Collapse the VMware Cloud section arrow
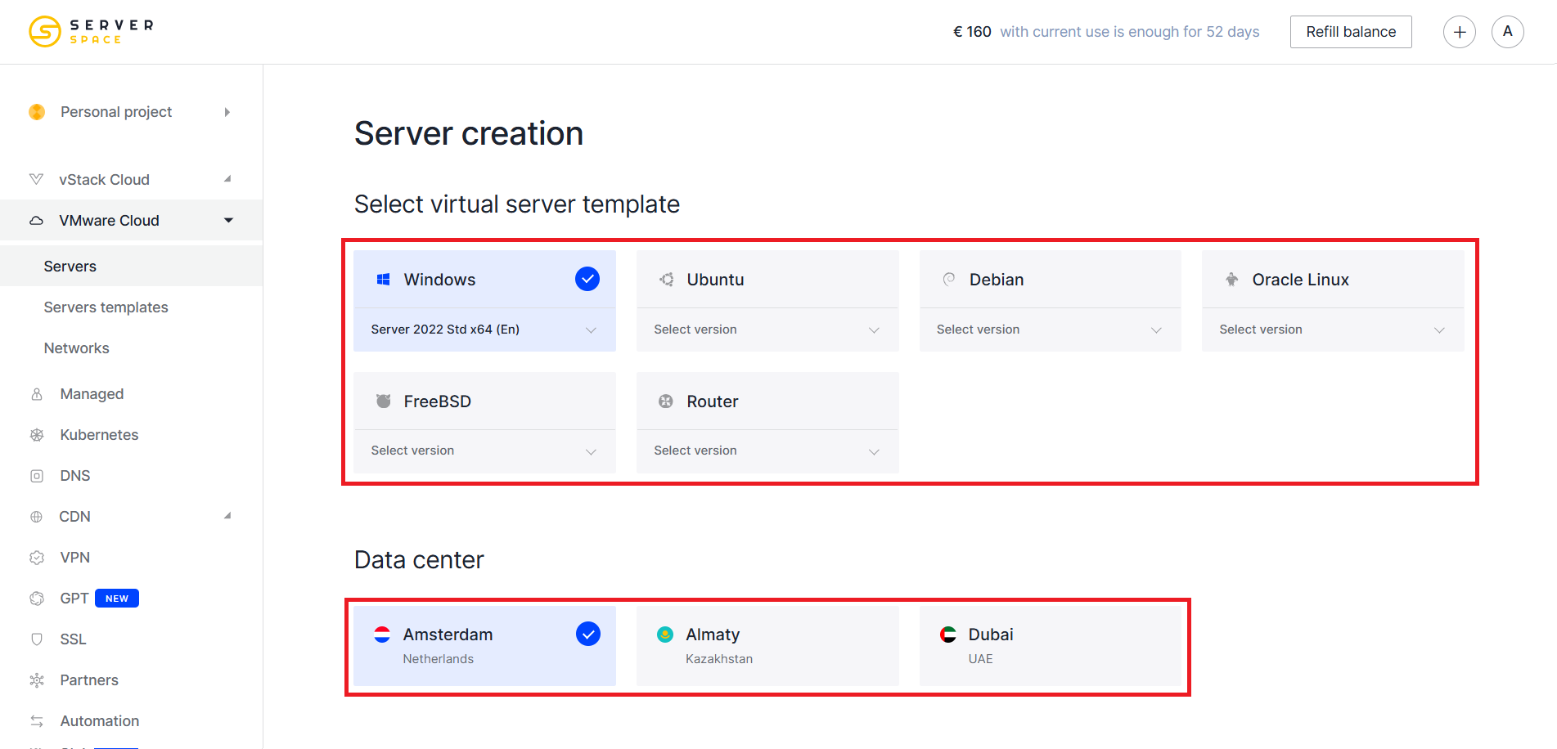Screen dimensions: 1557x749 (x=229, y=220)
